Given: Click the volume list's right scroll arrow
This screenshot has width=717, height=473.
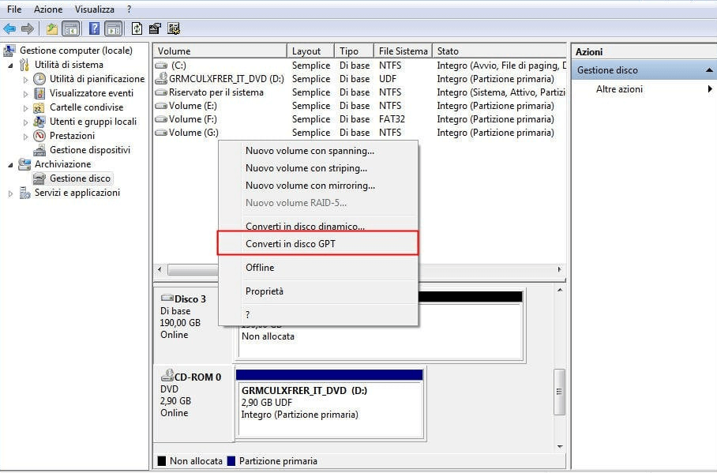Looking at the screenshot, I should pos(560,269).
